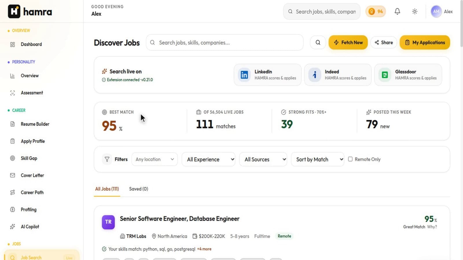This screenshot has height=260, width=463.
Task: Open the All Sources dropdown
Action: point(263,159)
